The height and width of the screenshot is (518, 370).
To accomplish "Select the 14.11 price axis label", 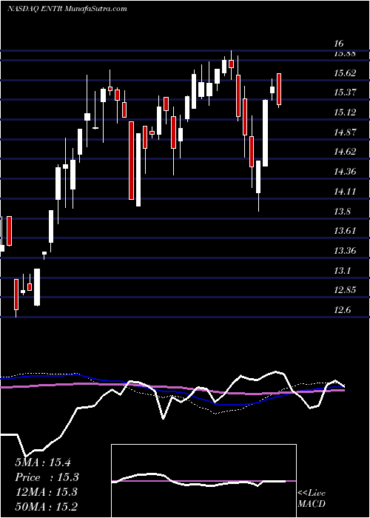I will (345, 191).
